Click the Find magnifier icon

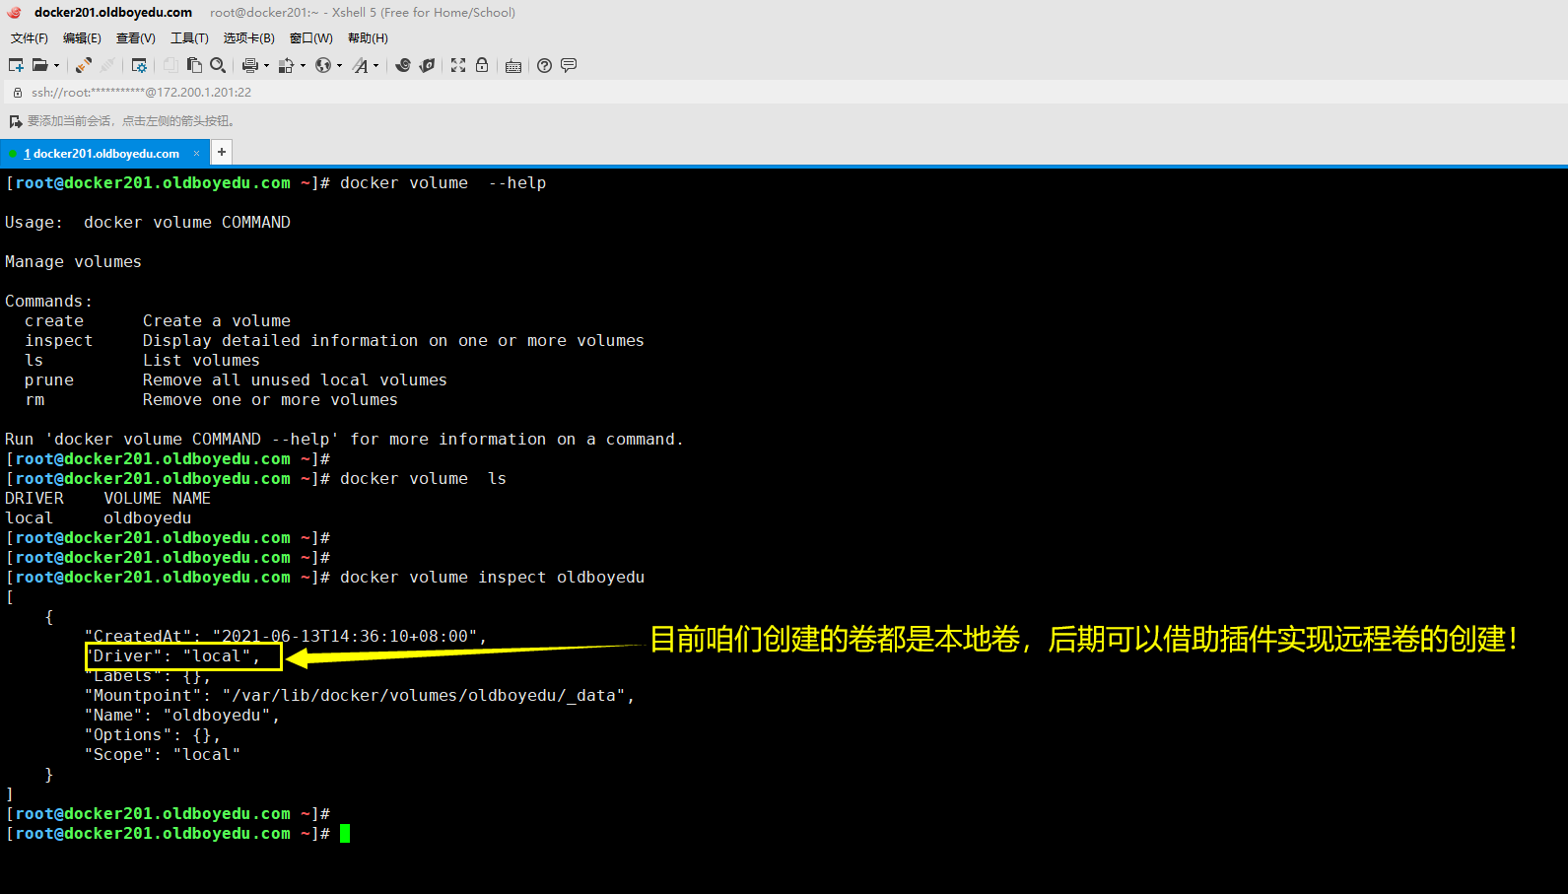[218, 65]
